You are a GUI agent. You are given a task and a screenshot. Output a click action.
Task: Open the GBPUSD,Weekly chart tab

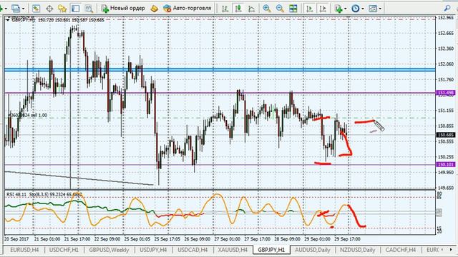pyautogui.click(x=109, y=250)
